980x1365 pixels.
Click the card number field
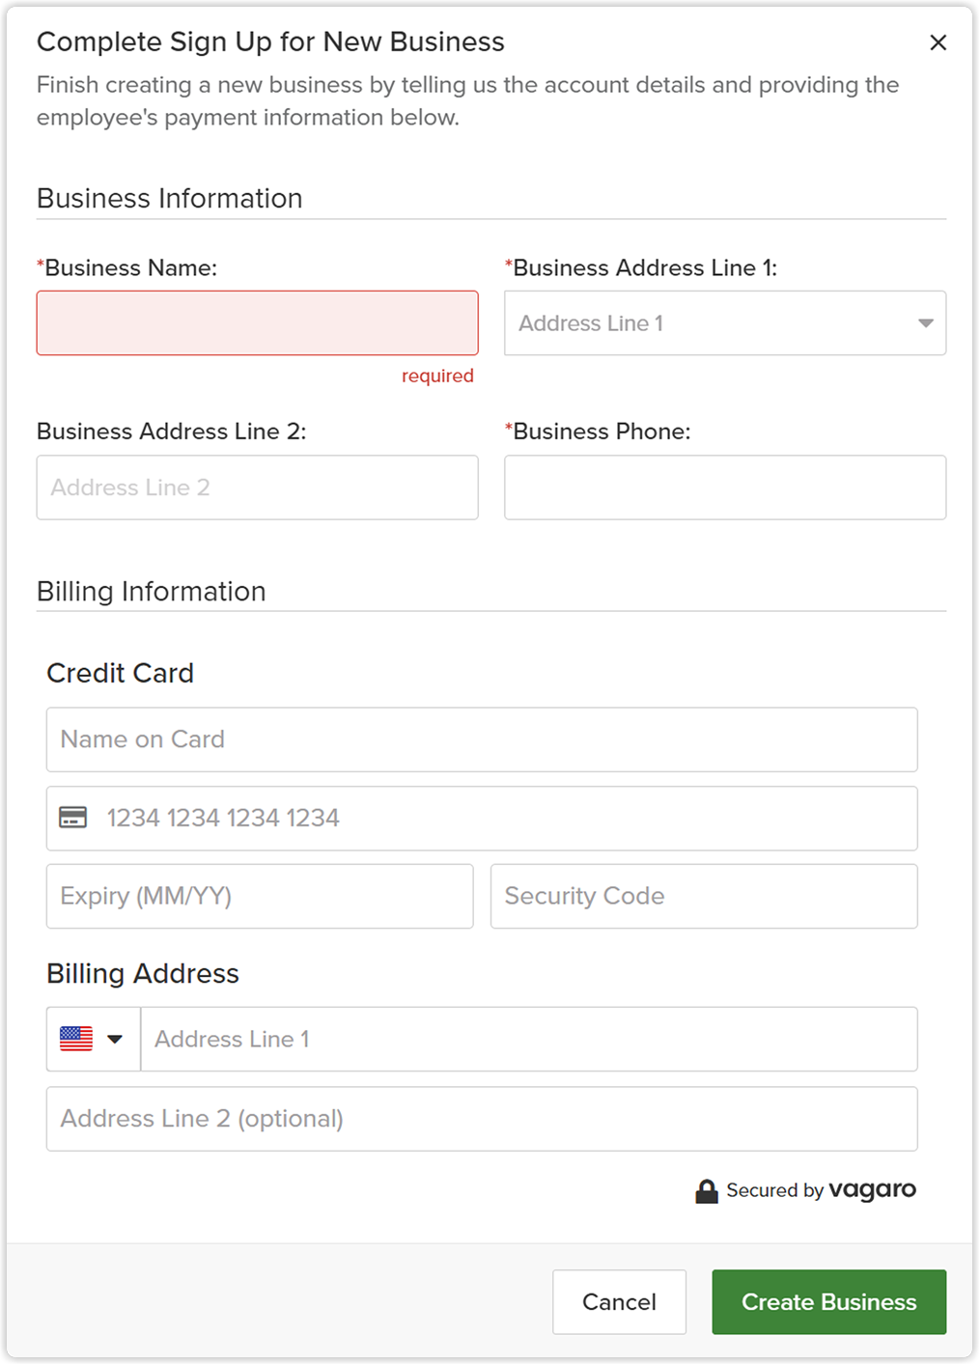click(x=482, y=819)
